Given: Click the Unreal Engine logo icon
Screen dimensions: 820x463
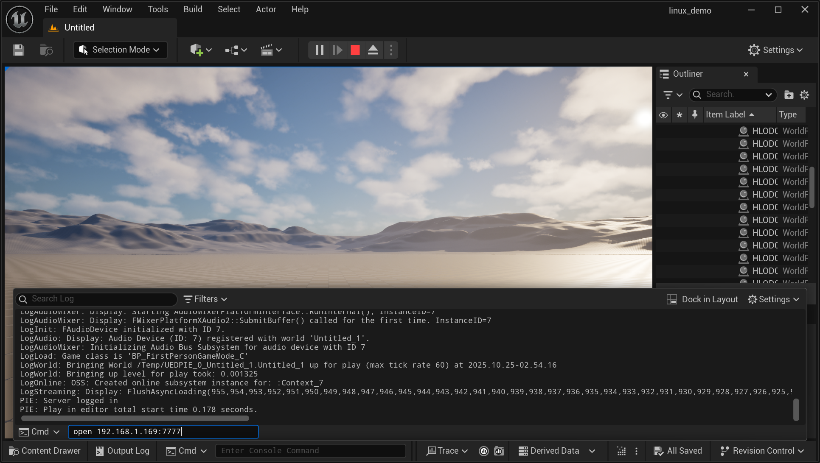Looking at the screenshot, I should pos(20,19).
